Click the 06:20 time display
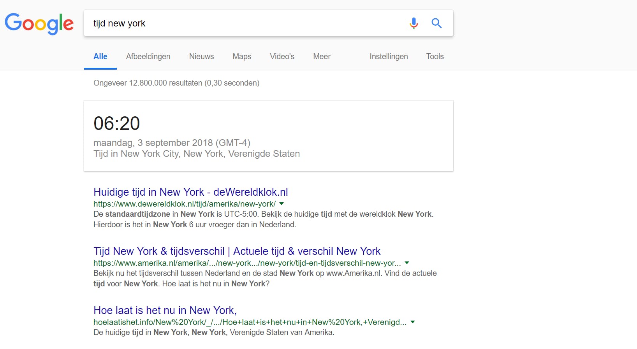This screenshot has width=637, height=349. point(117,123)
